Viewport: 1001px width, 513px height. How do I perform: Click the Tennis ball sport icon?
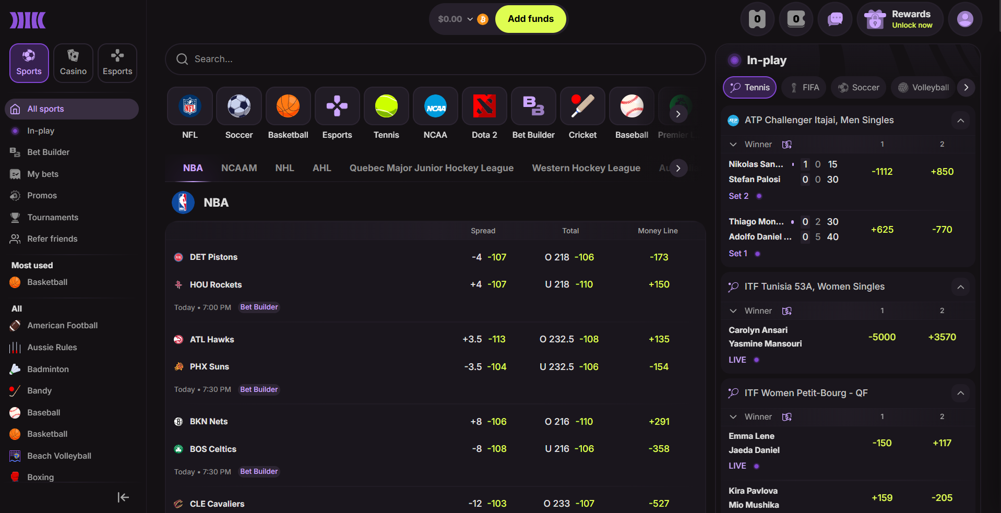coord(386,106)
